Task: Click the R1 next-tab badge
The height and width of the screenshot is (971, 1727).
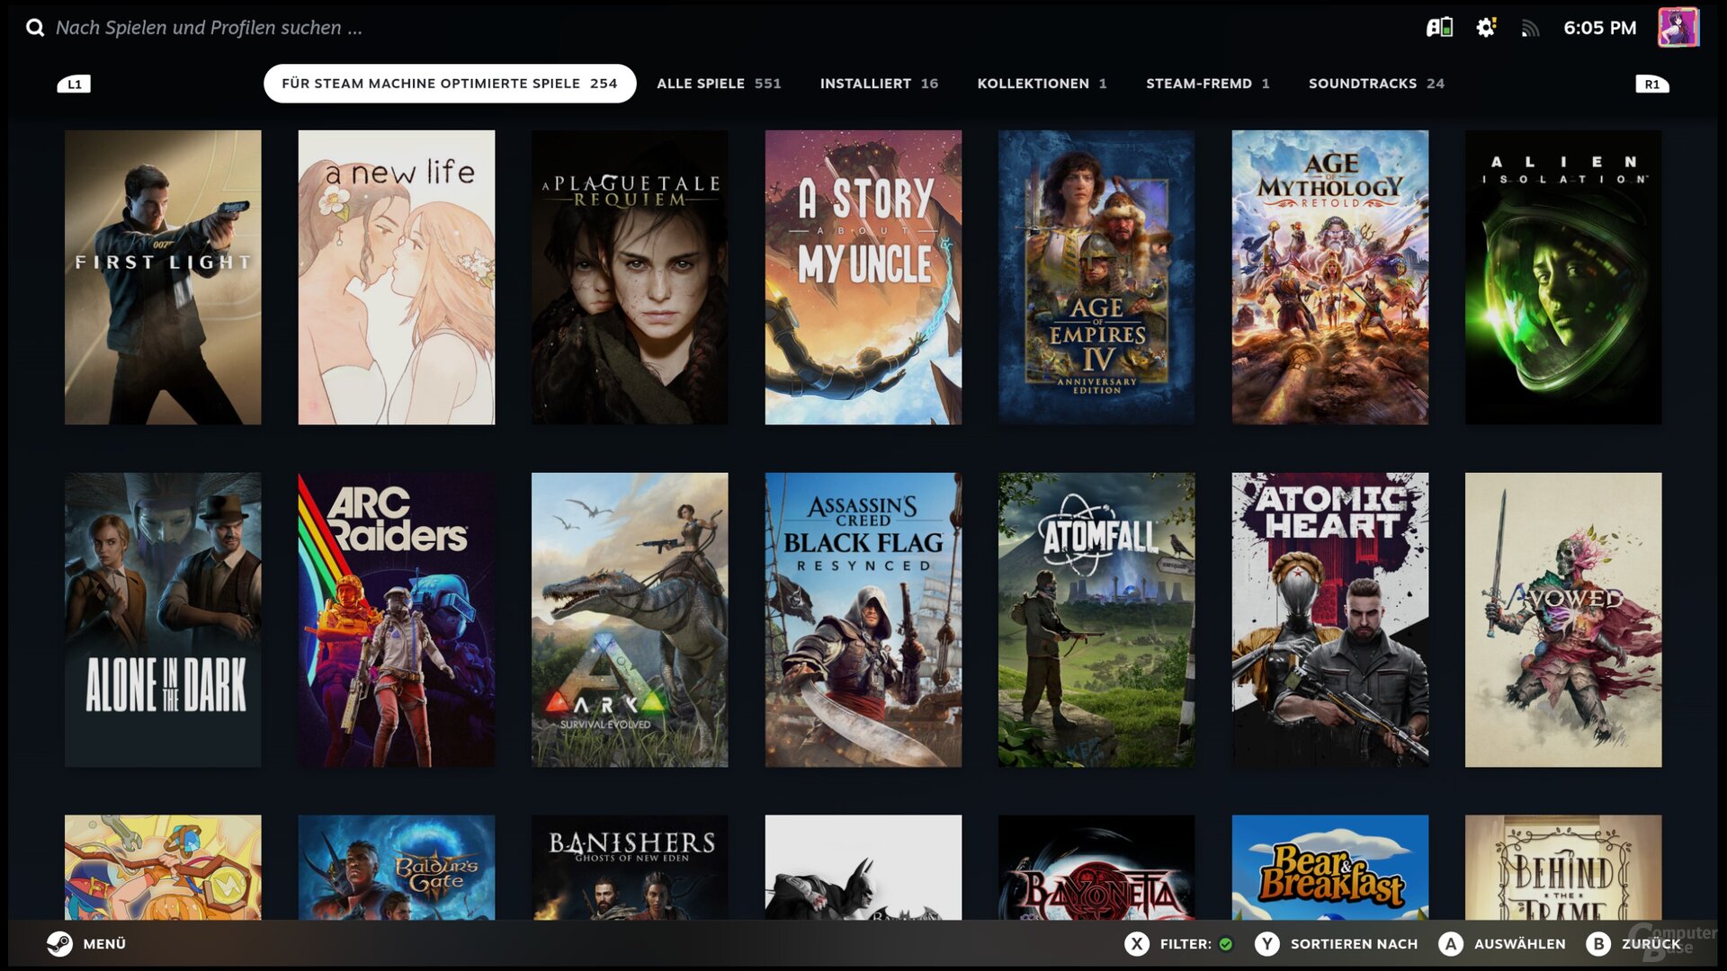Action: point(1652,85)
